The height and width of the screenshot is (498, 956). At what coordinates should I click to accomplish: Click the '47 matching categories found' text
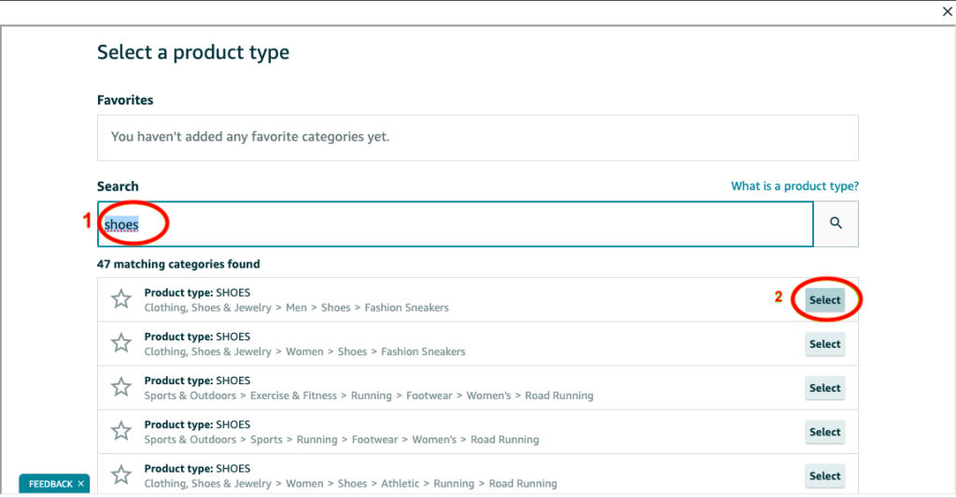point(178,264)
